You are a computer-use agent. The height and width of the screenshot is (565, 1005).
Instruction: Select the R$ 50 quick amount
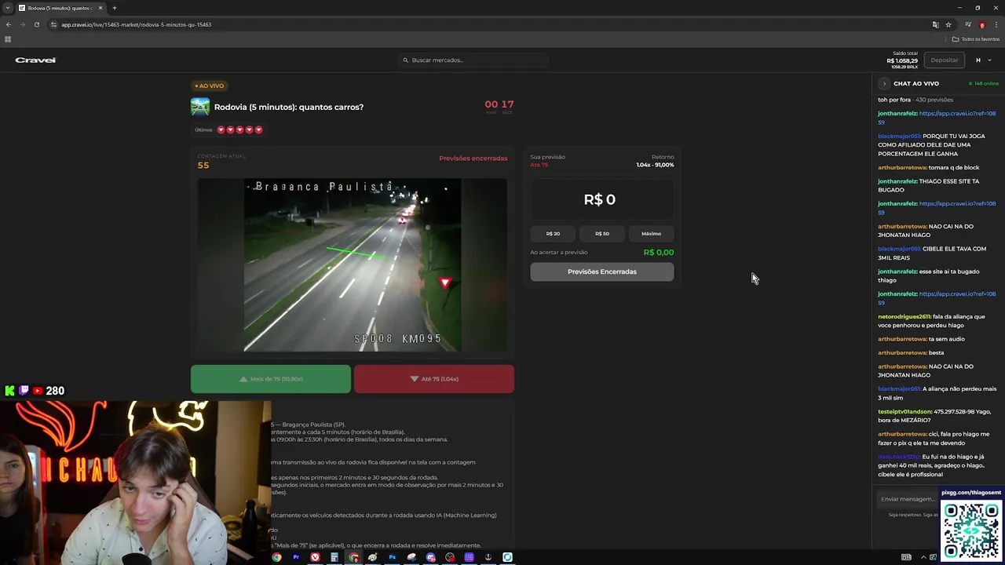pyautogui.click(x=602, y=233)
